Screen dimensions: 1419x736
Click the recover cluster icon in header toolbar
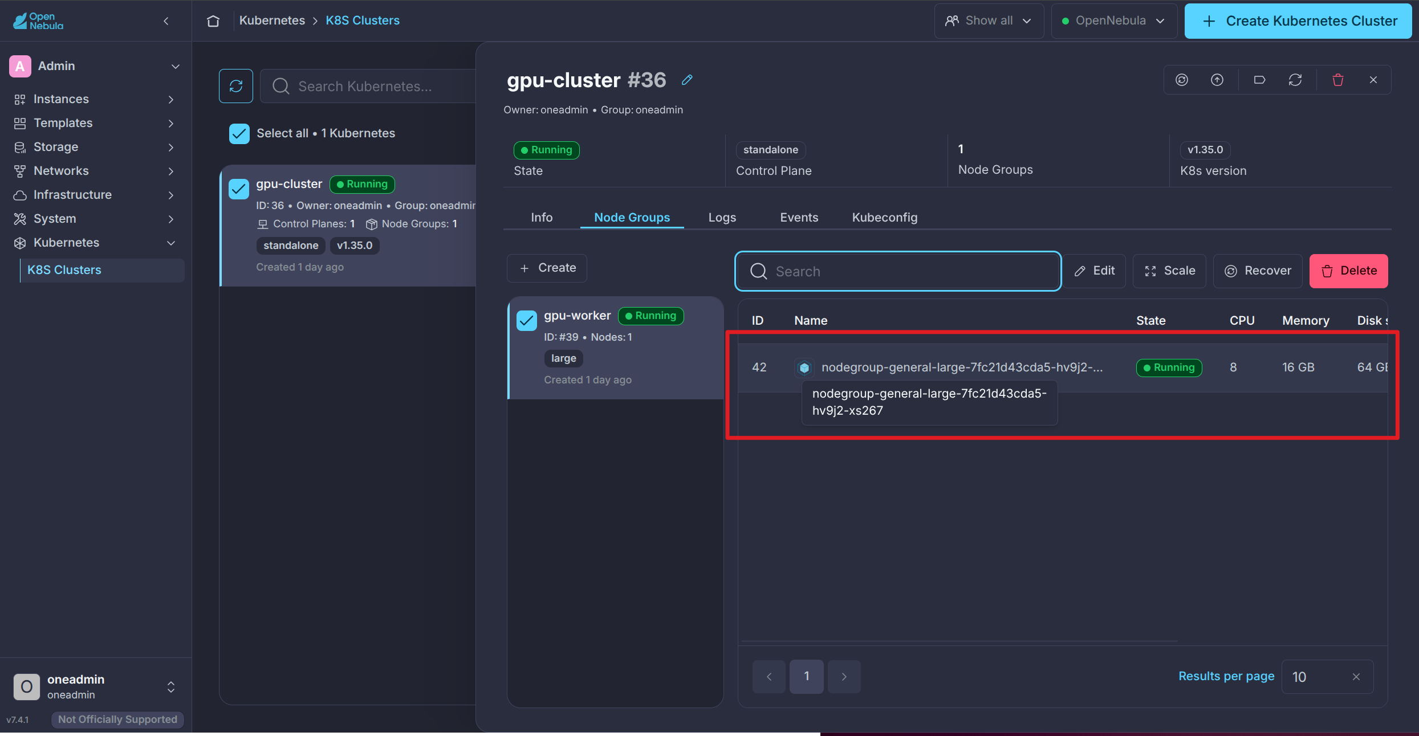point(1182,80)
